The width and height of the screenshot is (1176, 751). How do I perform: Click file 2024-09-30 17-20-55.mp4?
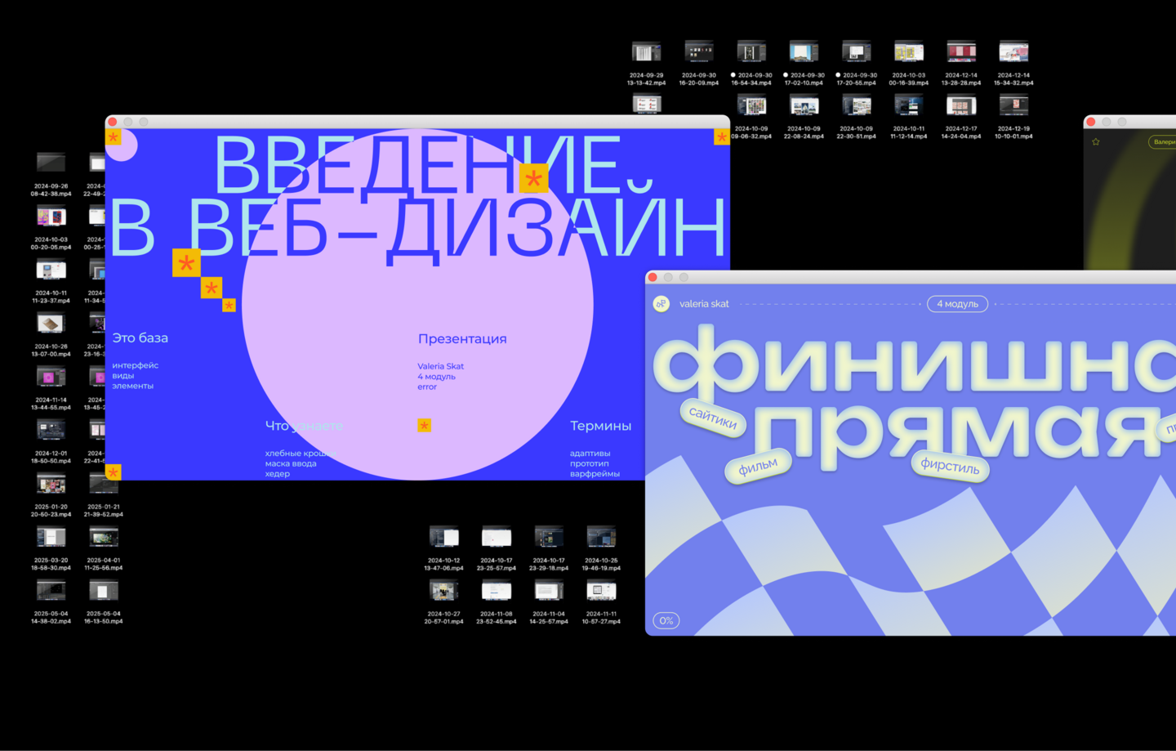tap(856, 64)
